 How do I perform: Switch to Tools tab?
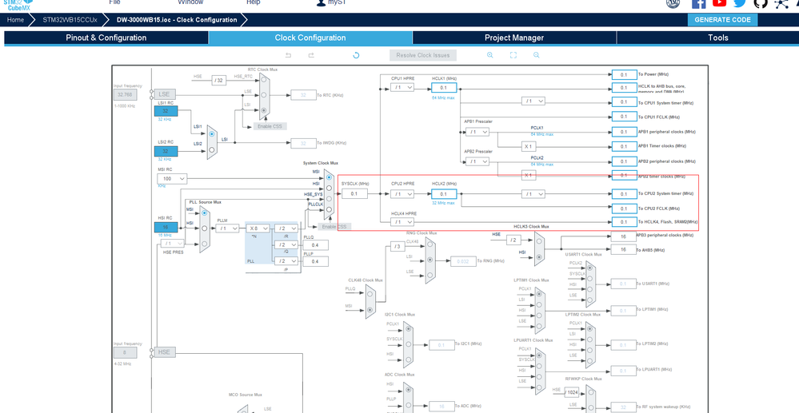tap(718, 38)
